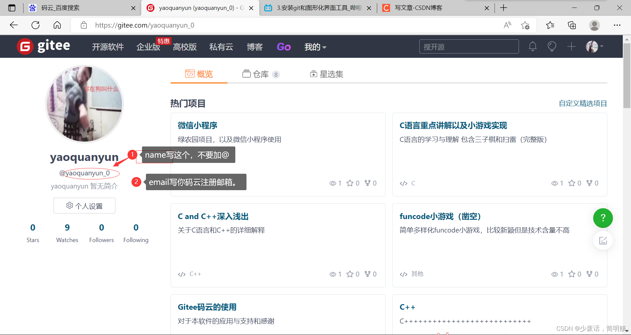Click the feedback edit floating icon
The height and width of the screenshot is (335, 631).
click(603, 241)
